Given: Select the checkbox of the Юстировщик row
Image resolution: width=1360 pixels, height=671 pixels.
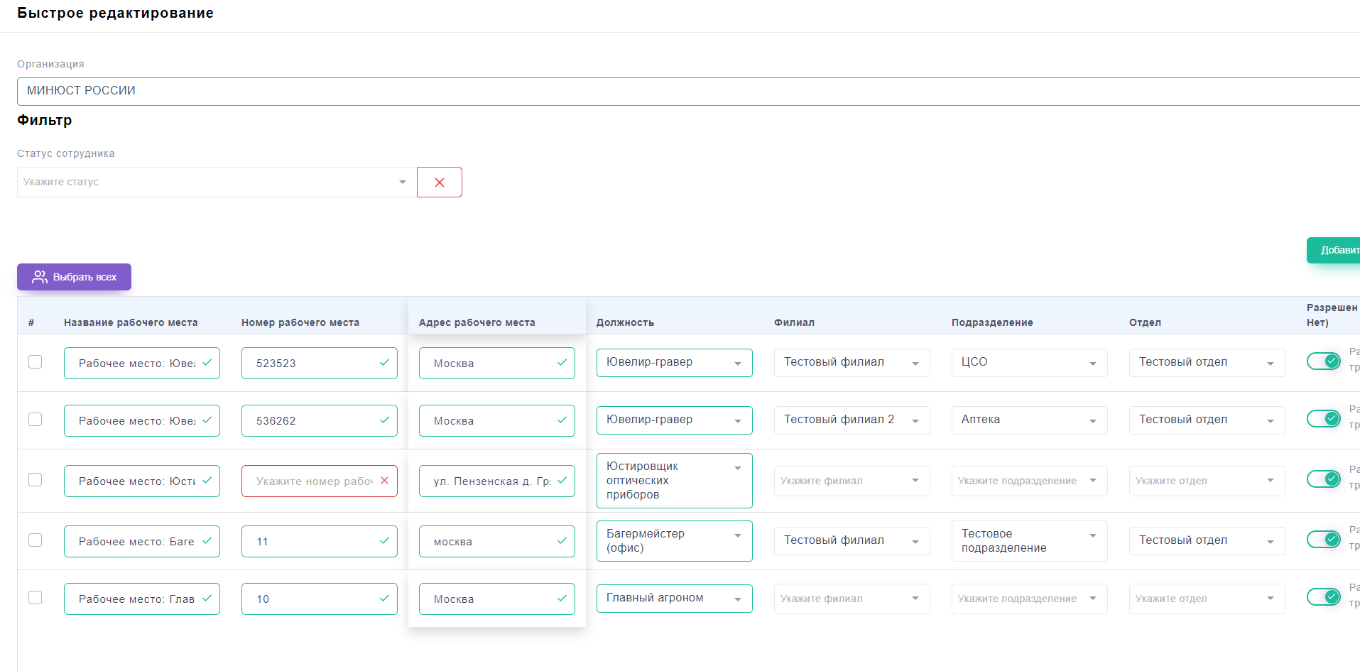Looking at the screenshot, I should [x=35, y=480].
